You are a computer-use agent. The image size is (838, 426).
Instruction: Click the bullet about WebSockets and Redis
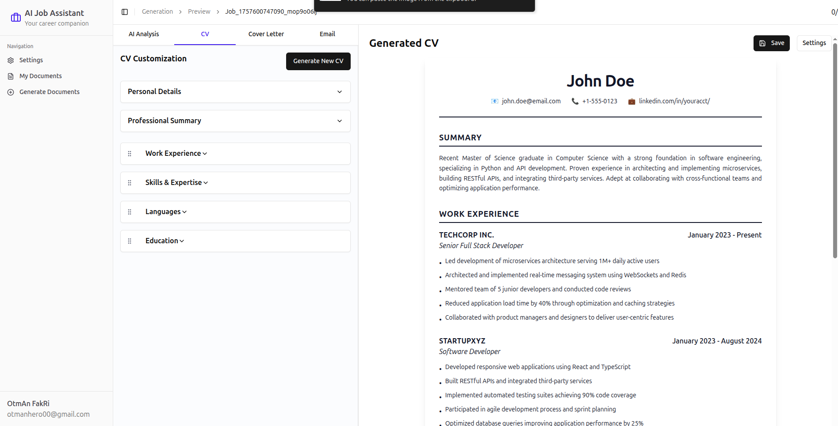coord(566,275)
